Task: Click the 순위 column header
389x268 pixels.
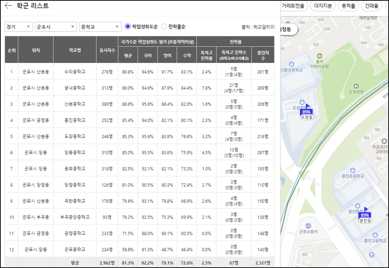Action: coord(11,50)
